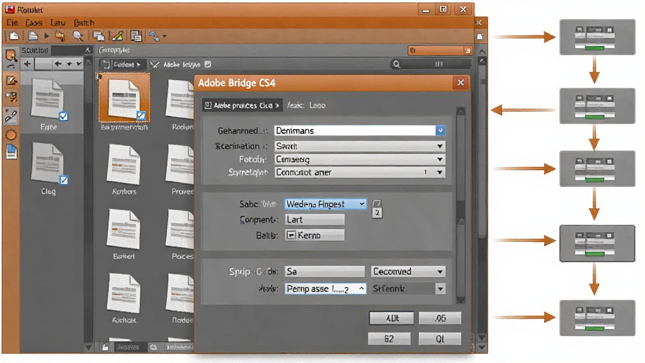Select the blue document sidebar icon
Viewport: 645px width, 363px height.
coord(11,152)
